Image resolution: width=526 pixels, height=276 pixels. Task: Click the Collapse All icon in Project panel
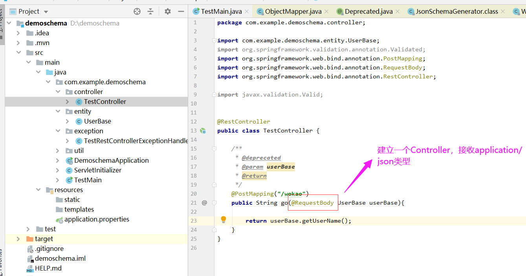point(150,11)
